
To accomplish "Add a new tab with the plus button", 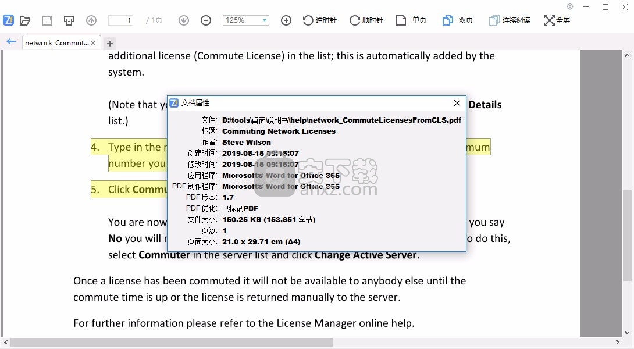I will [x=109, y=43].
